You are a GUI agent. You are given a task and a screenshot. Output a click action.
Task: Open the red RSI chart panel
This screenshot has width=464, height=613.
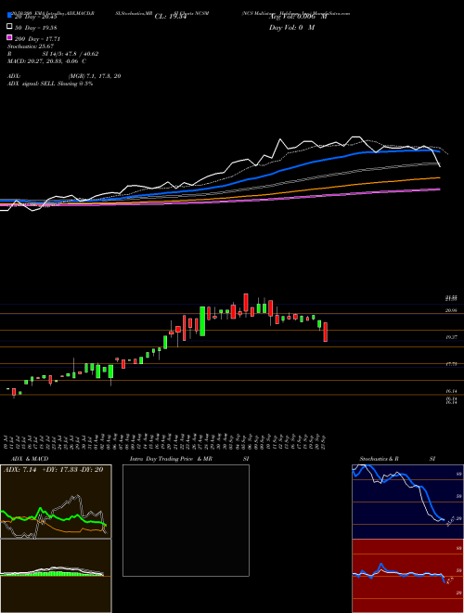click(x=408, y=576)
